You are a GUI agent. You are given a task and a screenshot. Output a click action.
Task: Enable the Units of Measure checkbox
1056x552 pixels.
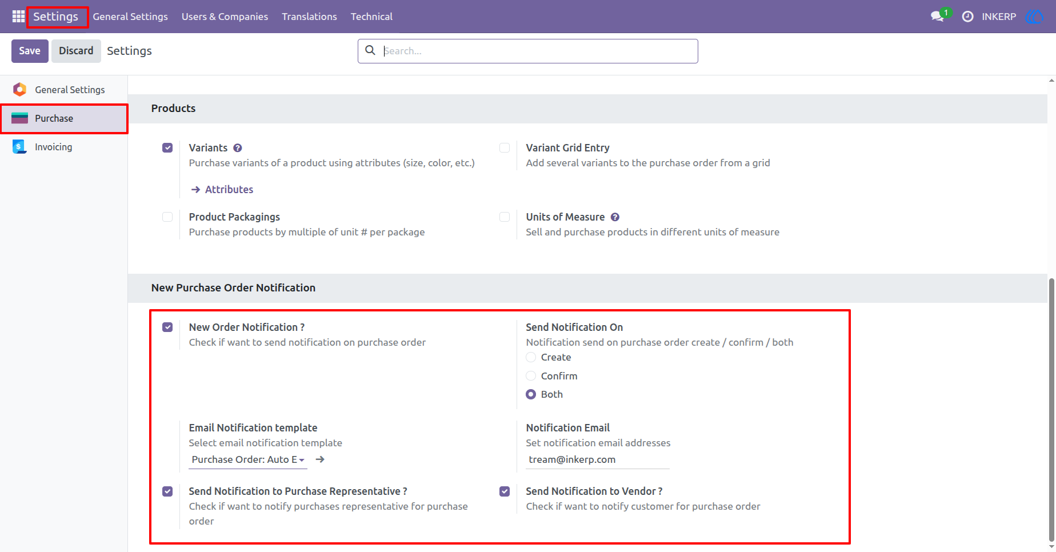505,217
